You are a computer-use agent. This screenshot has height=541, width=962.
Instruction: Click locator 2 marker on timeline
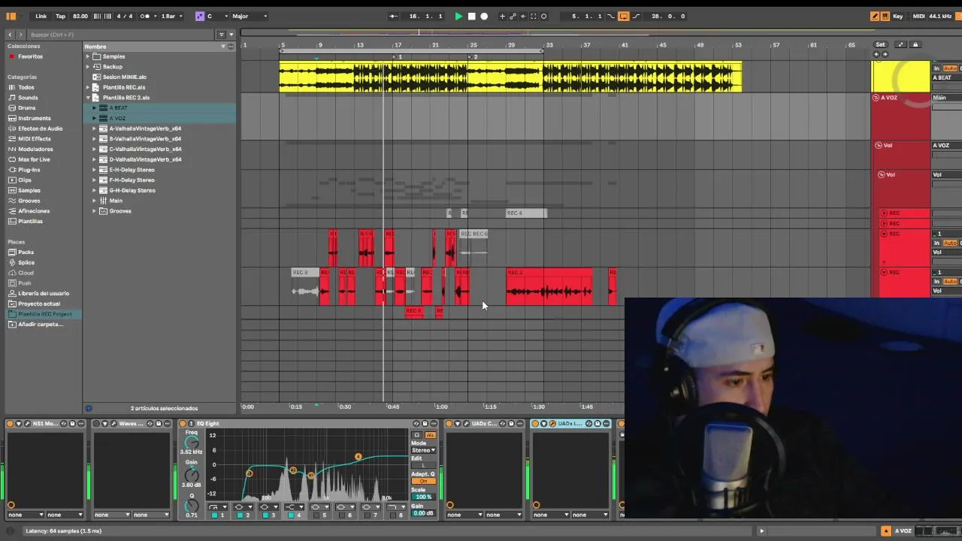click(473, 57)
